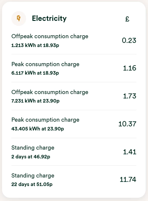
Task: Select Peak consumption charge 43.405 kWh row
Action: coord(74,124)
